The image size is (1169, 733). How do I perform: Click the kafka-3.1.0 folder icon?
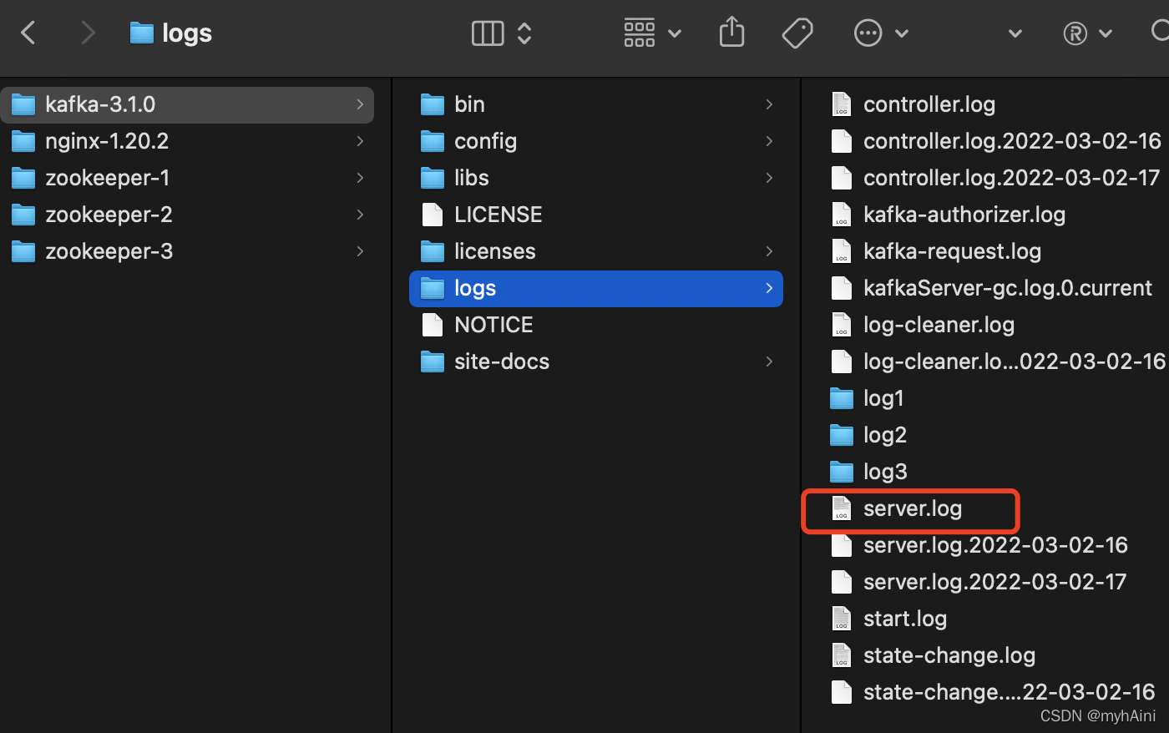pos(23,104)
